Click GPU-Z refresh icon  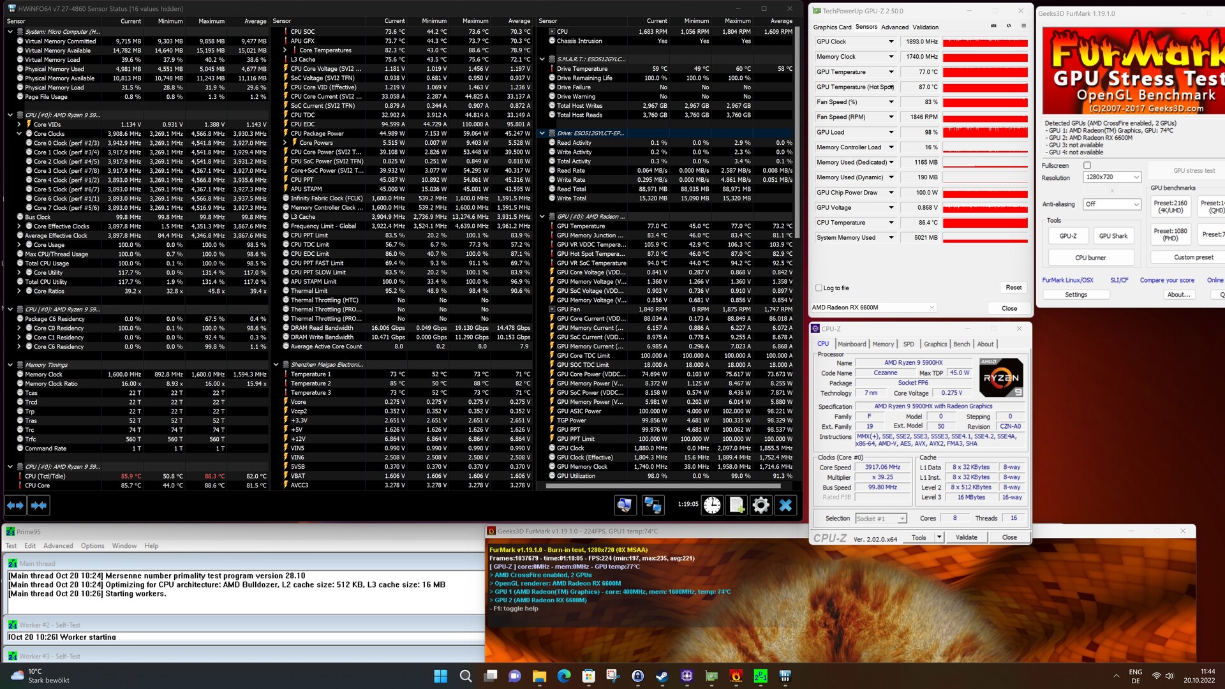(x=1009, y=26)
